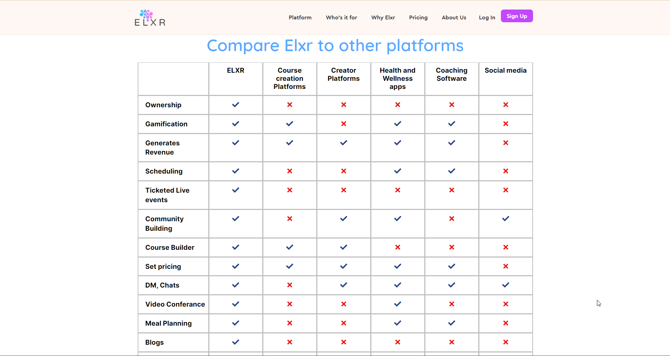Click the Health and Wellness checkmark in Gamification row
Viewport: 670px width, 356px height.
(x=397, y=123)
